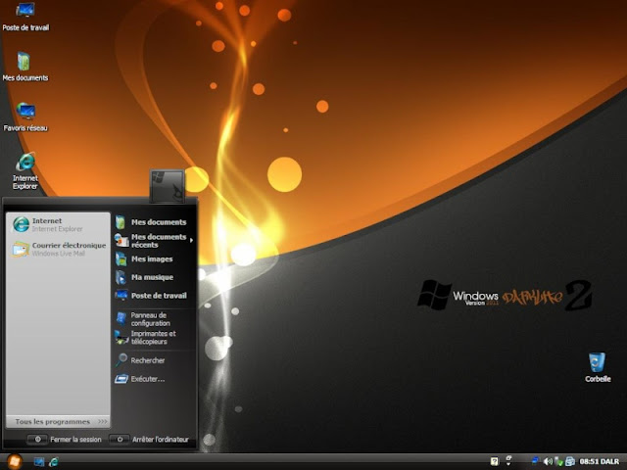Select the Corbeille recycle bin icon
This screenshot has height=470, width=627.
point(598,367)
